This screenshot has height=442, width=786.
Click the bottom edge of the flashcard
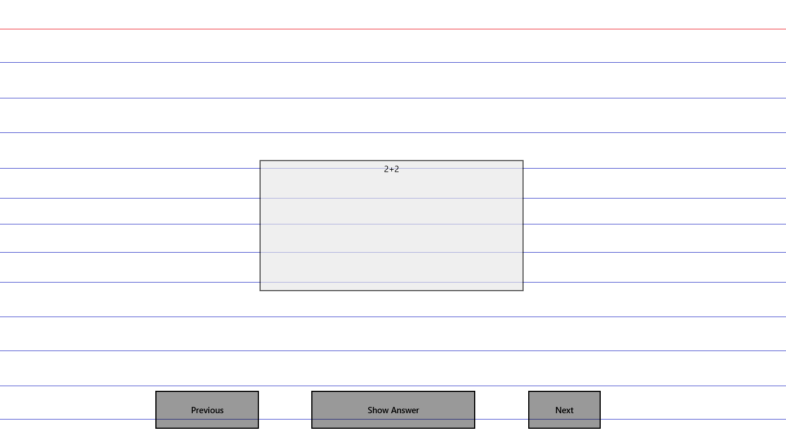(x=391, y=290)
